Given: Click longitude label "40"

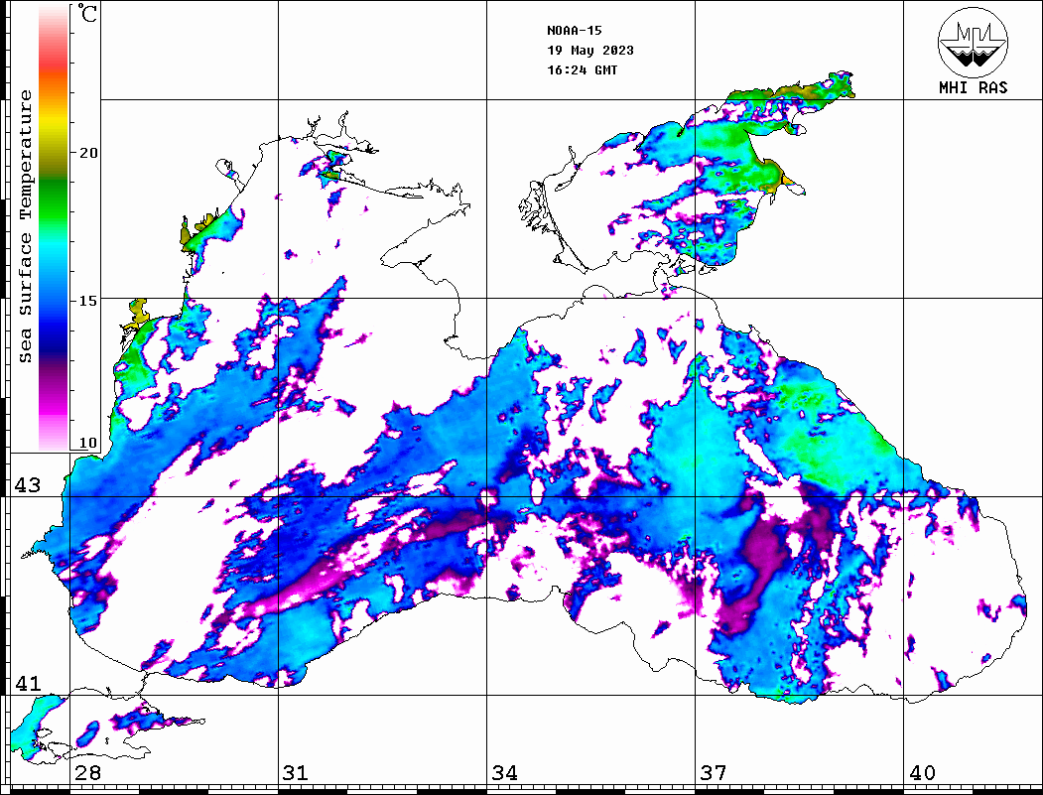Looking at the screenshot, I should [922, 773].
